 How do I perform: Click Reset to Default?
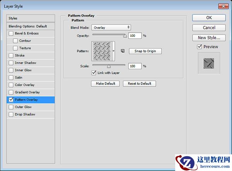(139, 84)
